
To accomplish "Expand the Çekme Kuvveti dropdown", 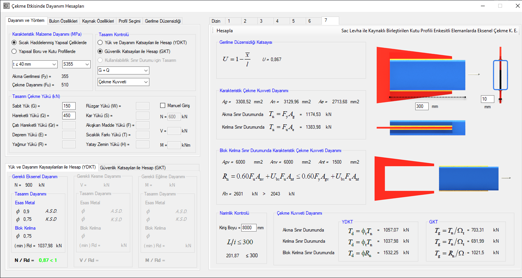I will [x=123, y=82].
